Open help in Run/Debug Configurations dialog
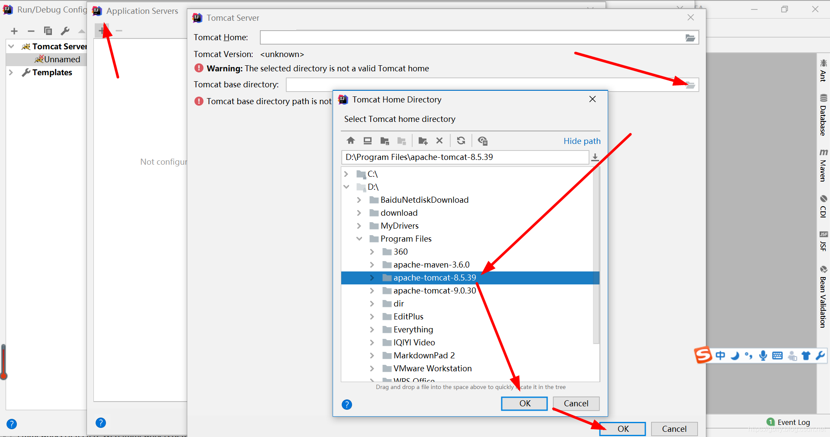Image resolution: width=830 pixels, height=437 pixels. click(x=12, y=424)
